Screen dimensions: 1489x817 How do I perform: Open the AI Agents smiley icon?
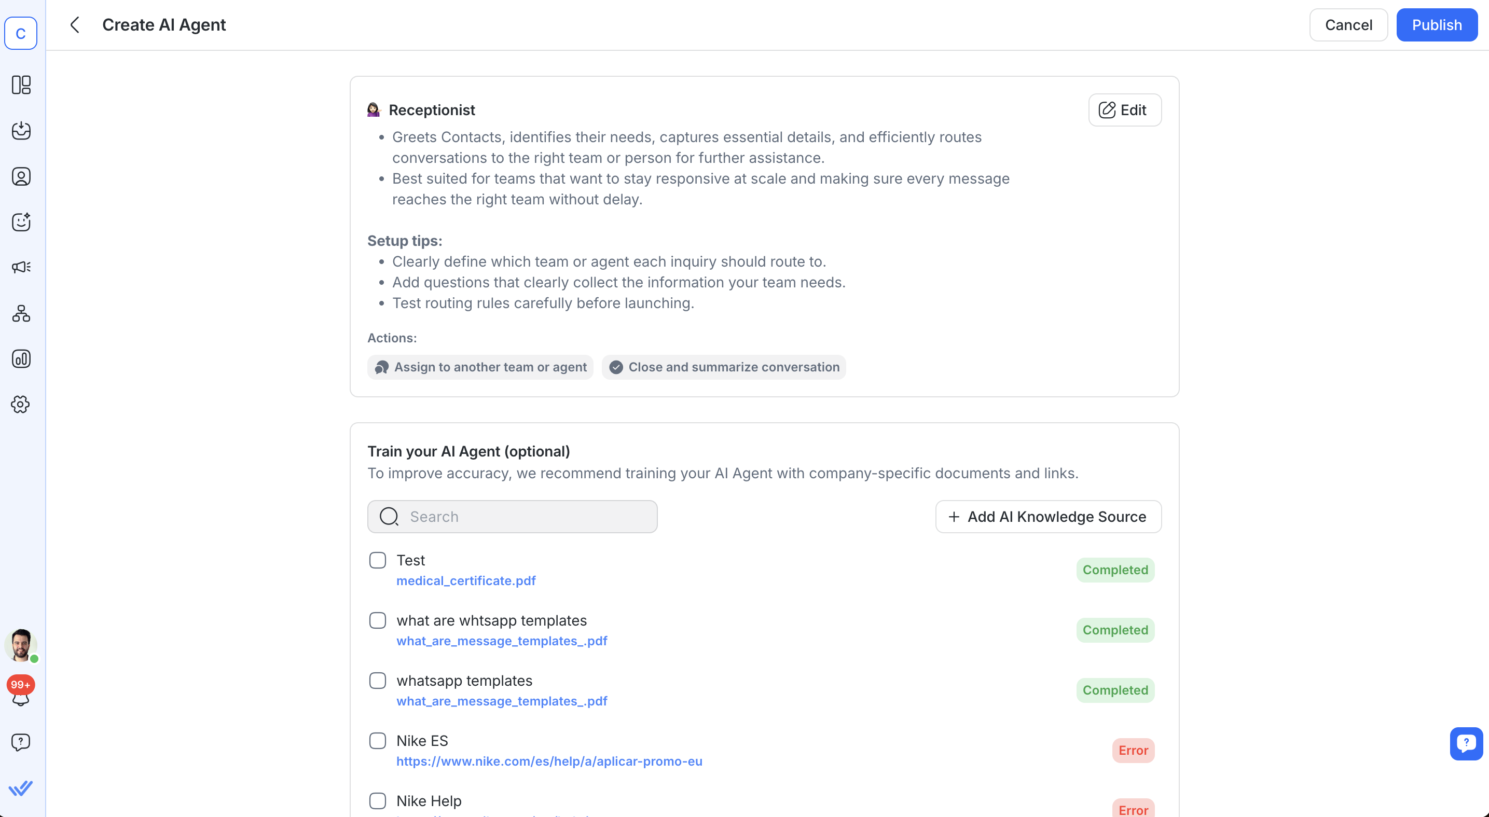tap(21, 222)
